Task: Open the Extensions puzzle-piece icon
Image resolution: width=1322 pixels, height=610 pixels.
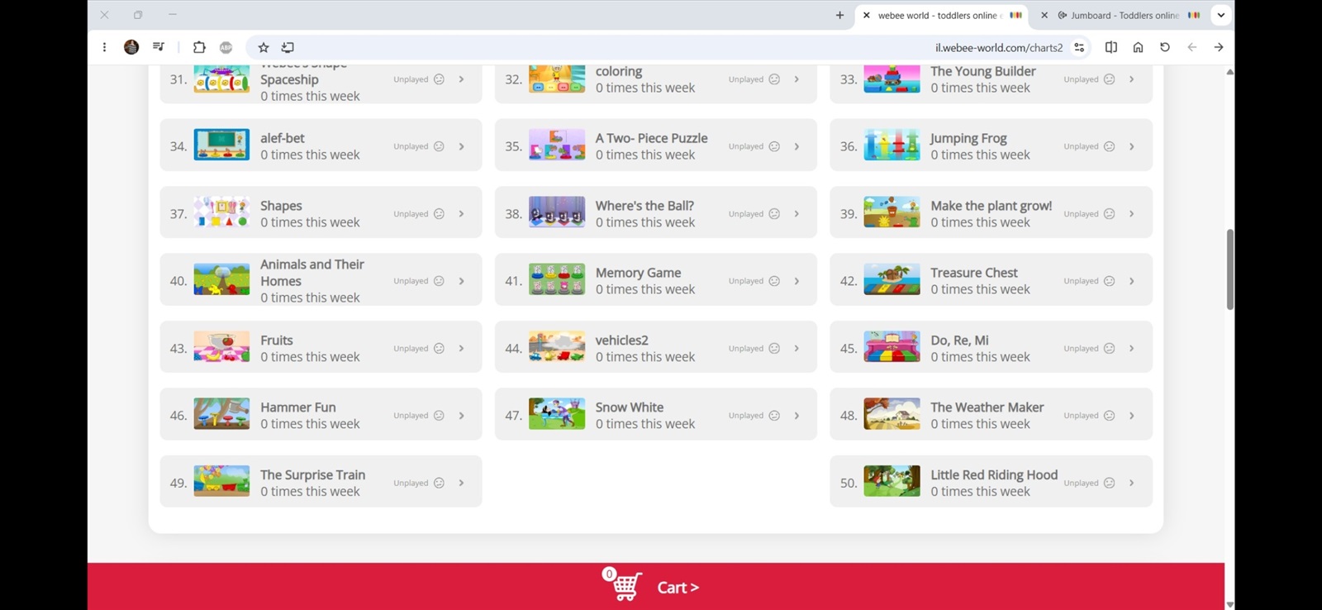Action: 199,47
